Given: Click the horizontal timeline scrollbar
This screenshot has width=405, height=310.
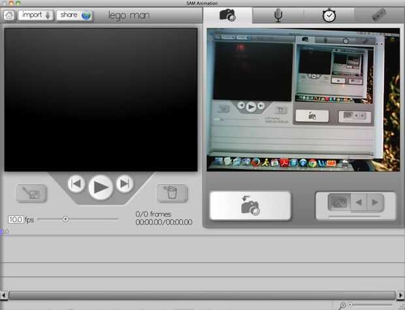Looking at the screenshot, I should [x=202, y=295].
